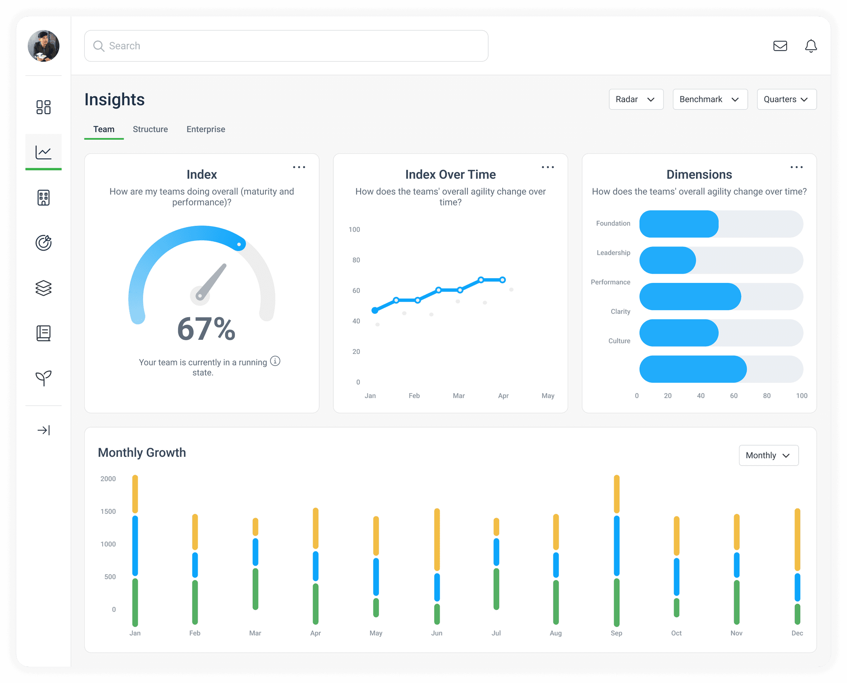
Task: Open the dashboard grid icon in sidebar
Action: 43,107
